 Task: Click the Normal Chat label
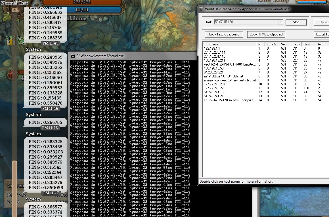point(15,3)
